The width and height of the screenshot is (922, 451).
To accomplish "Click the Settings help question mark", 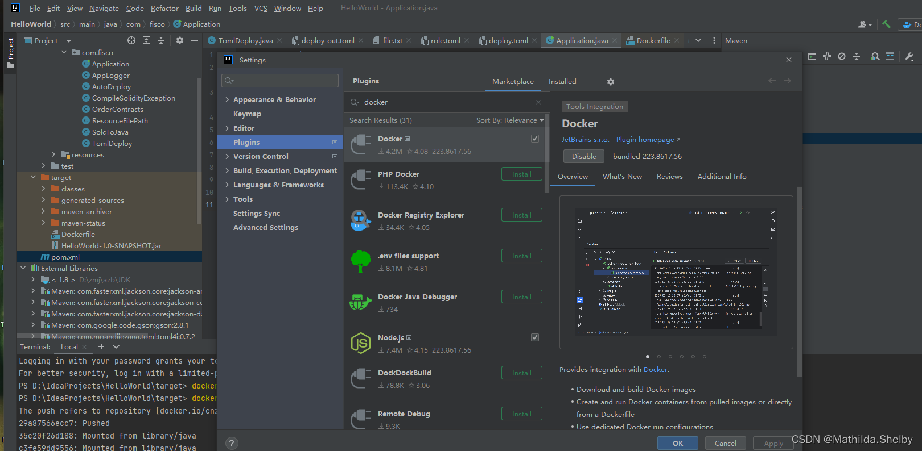I will 232,443.
